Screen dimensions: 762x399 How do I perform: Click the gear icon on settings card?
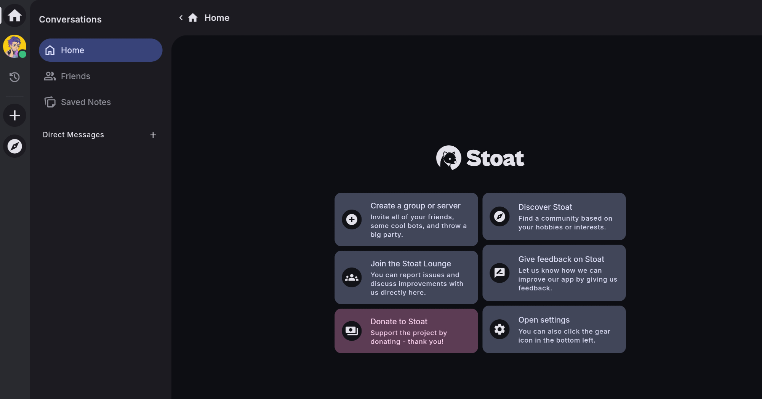click(499, 329)
